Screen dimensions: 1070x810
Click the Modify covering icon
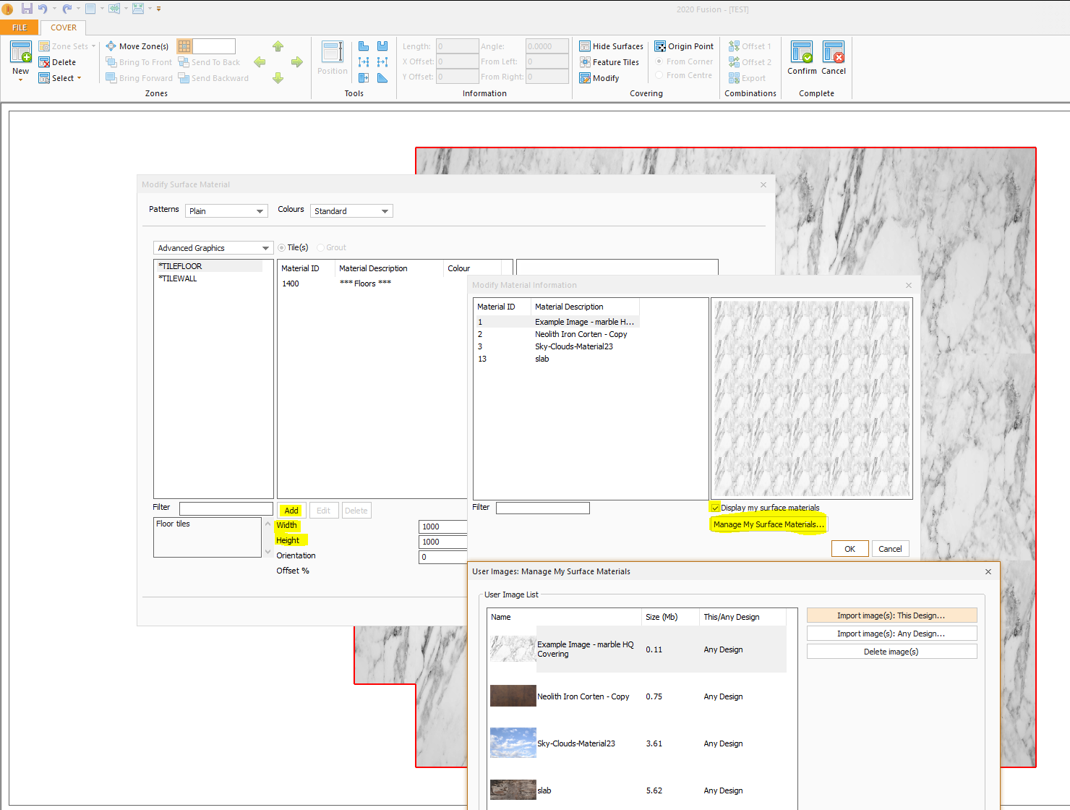click(599, 78)
